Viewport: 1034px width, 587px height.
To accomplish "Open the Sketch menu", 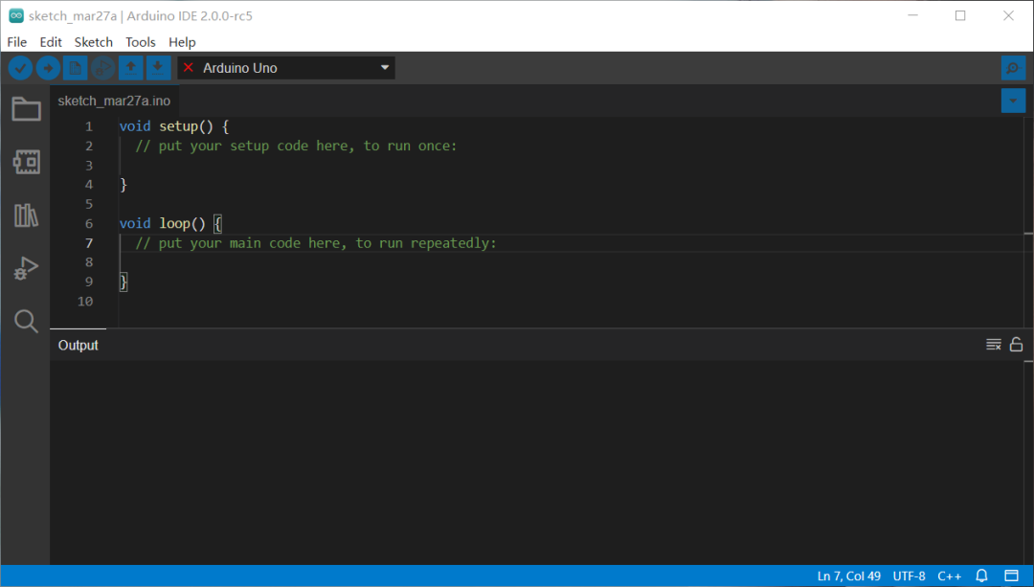I will click(94, 42).
